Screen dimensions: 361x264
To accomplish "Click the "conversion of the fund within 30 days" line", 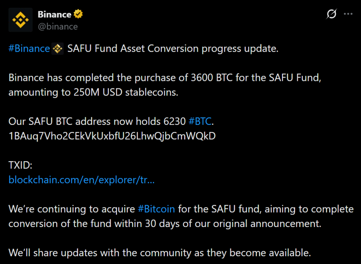I will pos(165,224).
